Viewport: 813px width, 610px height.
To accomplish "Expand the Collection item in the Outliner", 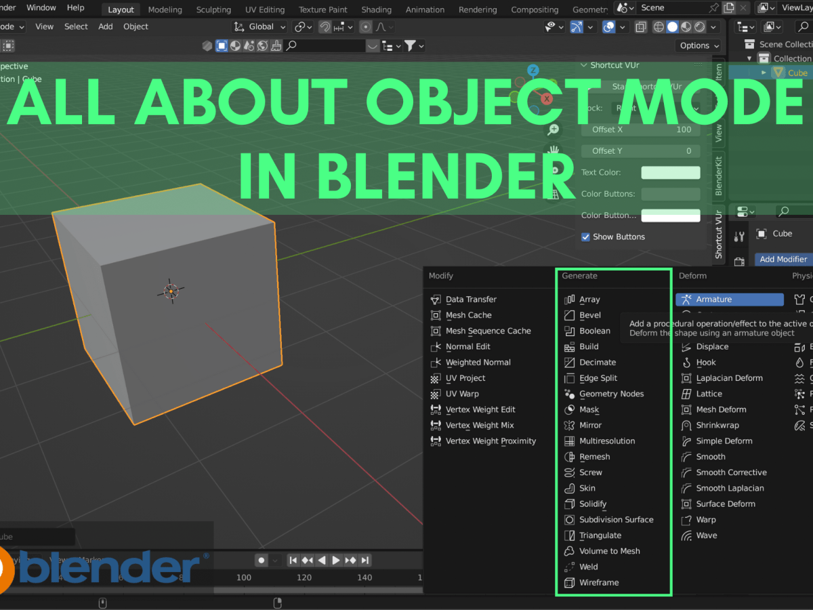I will (749, 58).
